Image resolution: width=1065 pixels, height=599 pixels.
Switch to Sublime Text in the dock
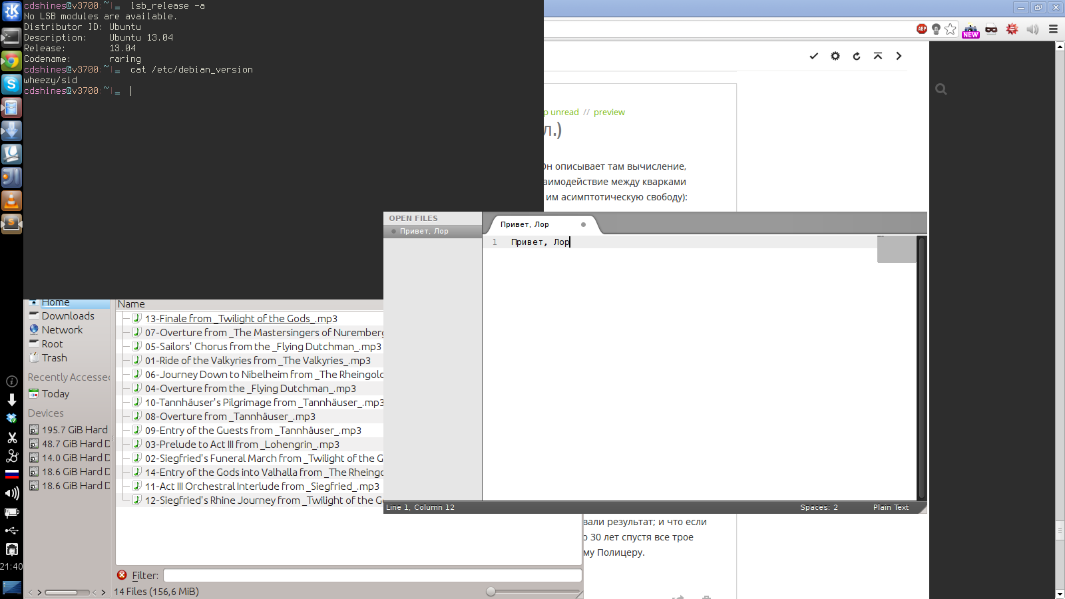pos(11,224)
